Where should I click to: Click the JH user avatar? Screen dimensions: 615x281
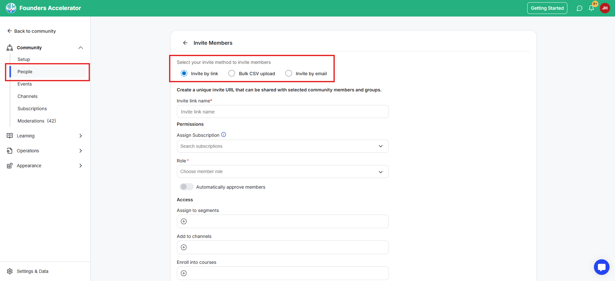pyautogui.click(x=605, y=8)
